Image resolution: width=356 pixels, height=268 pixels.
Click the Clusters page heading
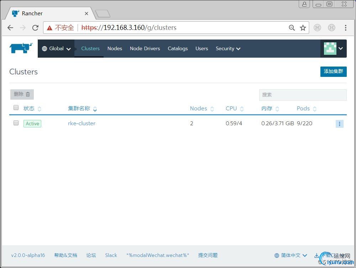click(23, 72)
